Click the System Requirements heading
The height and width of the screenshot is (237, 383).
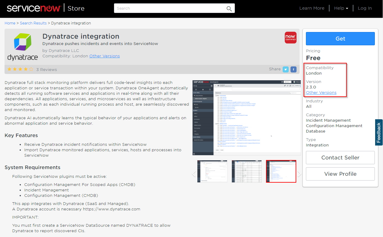(x=32, y=167)
